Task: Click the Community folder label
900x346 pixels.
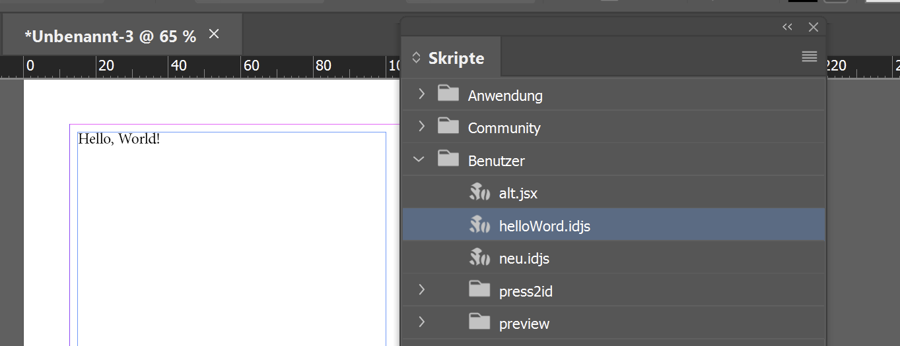Action: (x=504, y=128)
